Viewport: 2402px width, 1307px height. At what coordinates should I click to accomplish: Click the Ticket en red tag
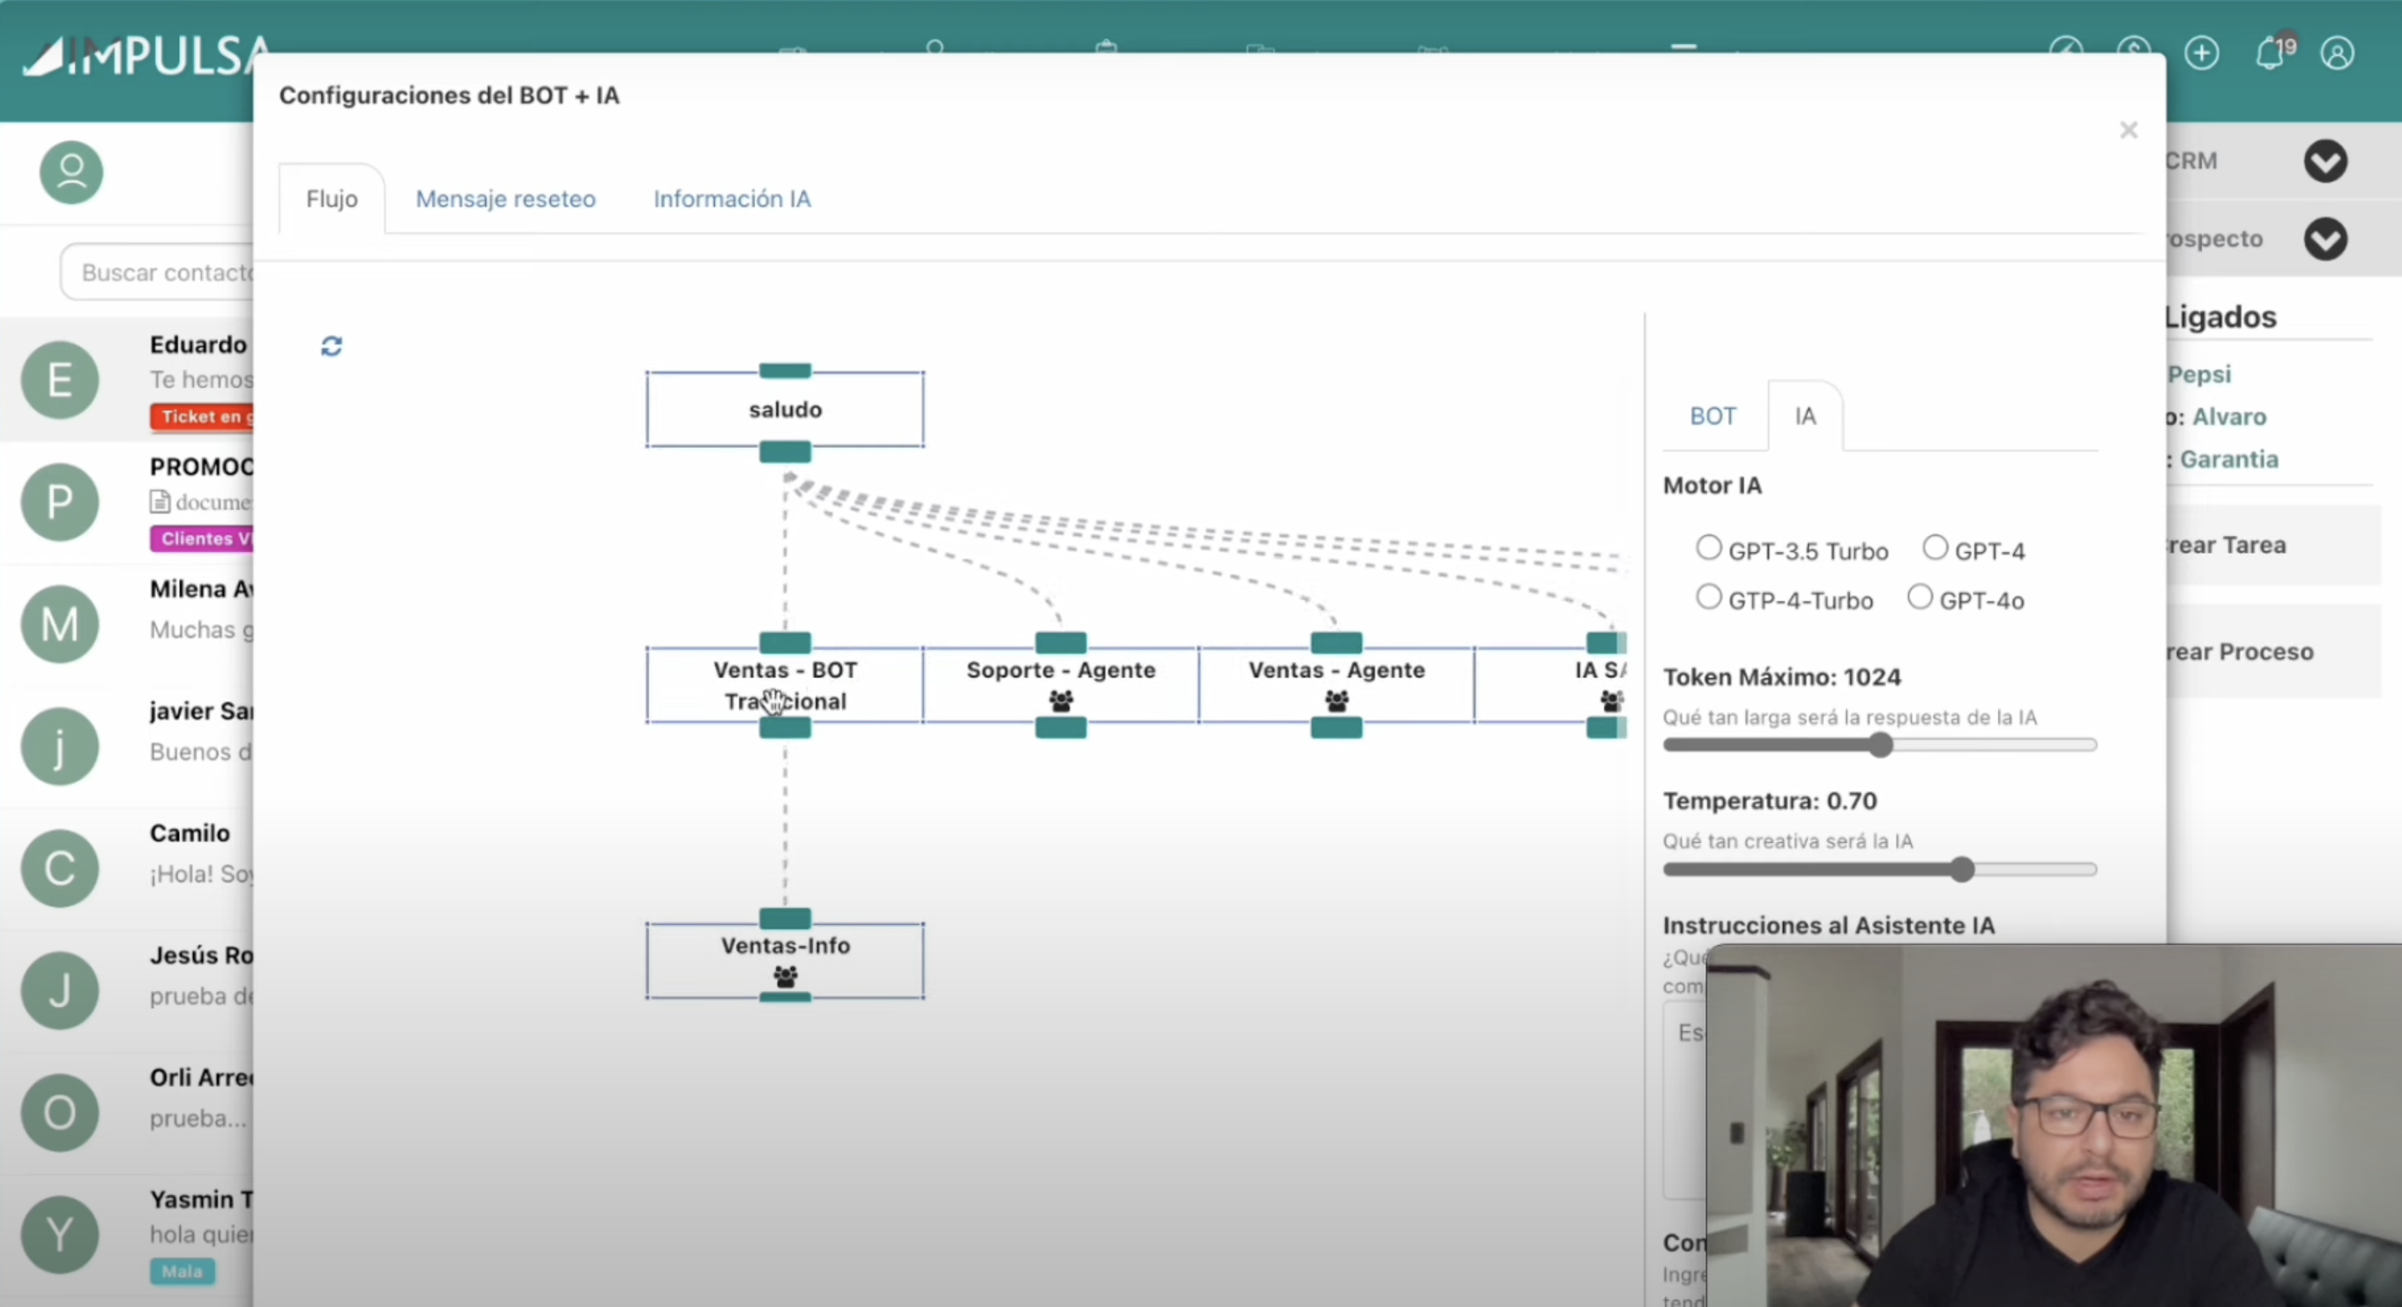(x=201, y=417)
